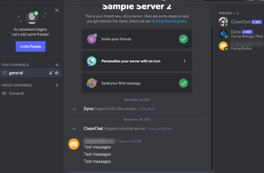Open the Invite your friends card
The height and width of the screenshot is (173, 264).
(x=137, y=39)
